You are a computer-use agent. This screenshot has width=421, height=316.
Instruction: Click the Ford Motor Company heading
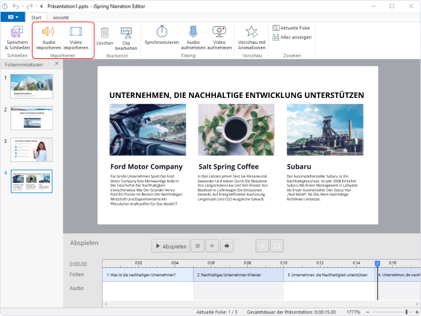(146, 166)
